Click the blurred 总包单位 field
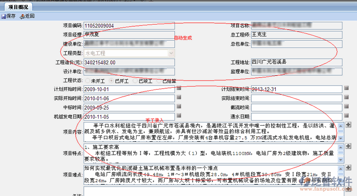Image resolution: width=357 pixels, height=196 pixels. click(296, 44)
